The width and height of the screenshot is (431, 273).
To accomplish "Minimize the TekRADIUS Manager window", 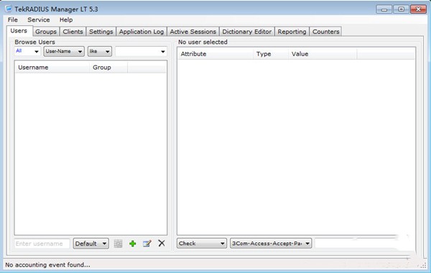I will tap(384, 9).
